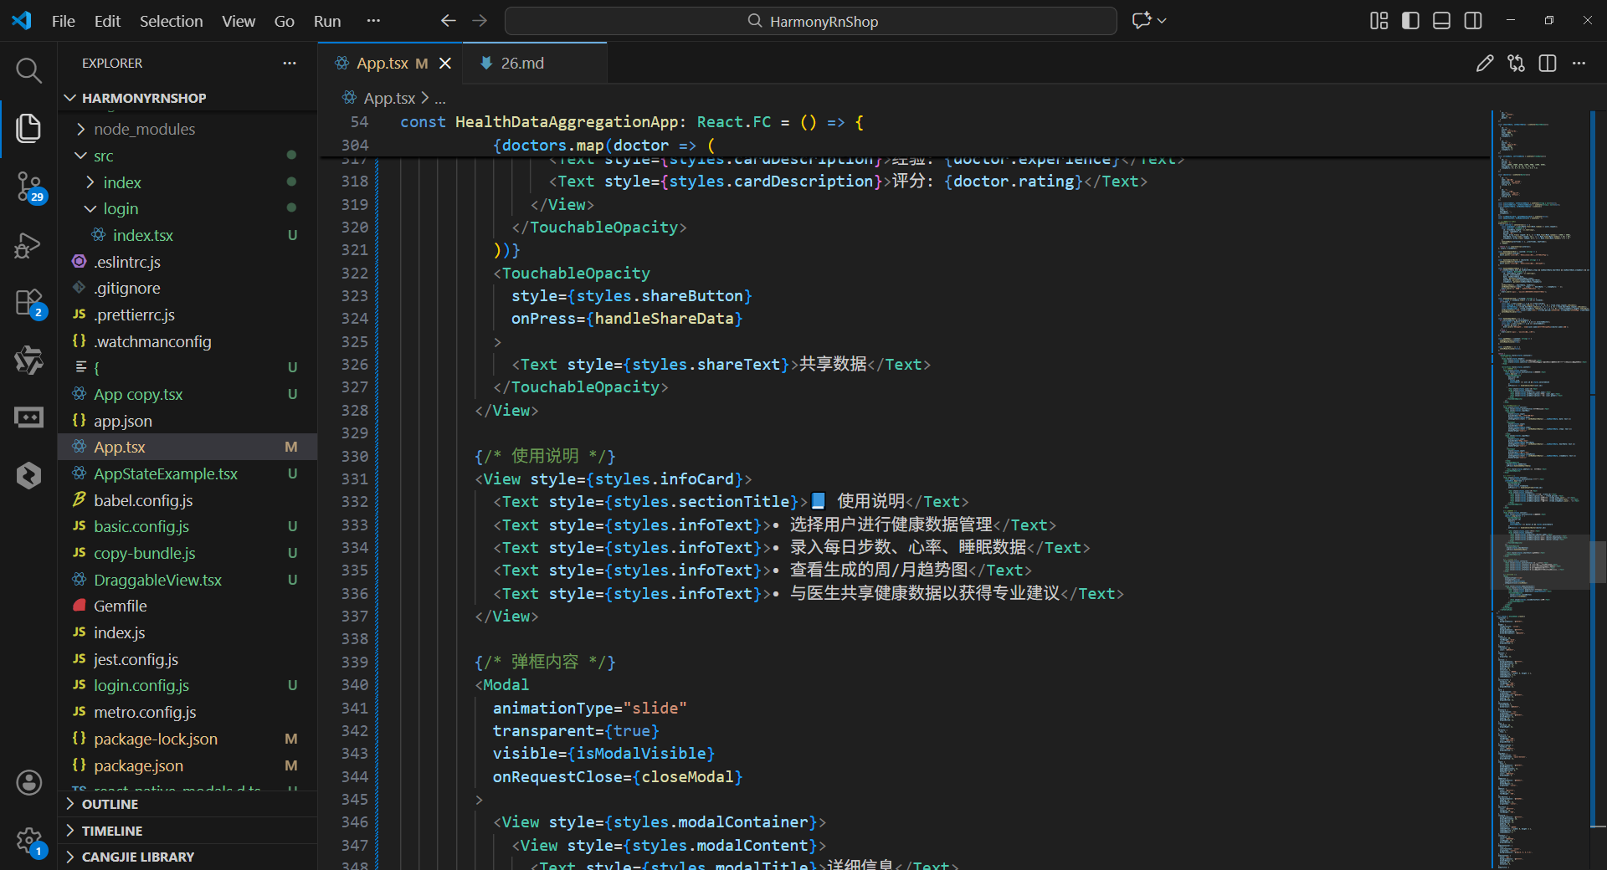
Task: Open the .gitignore file
Action: [x=187, y=288]
